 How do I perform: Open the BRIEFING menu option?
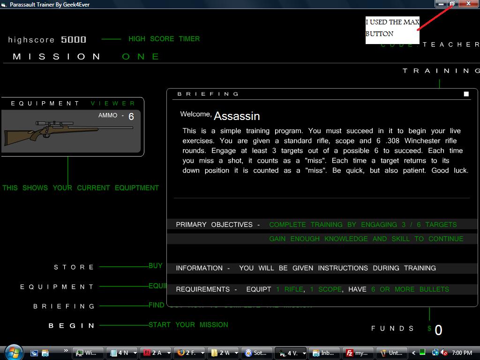click(64, 306)
